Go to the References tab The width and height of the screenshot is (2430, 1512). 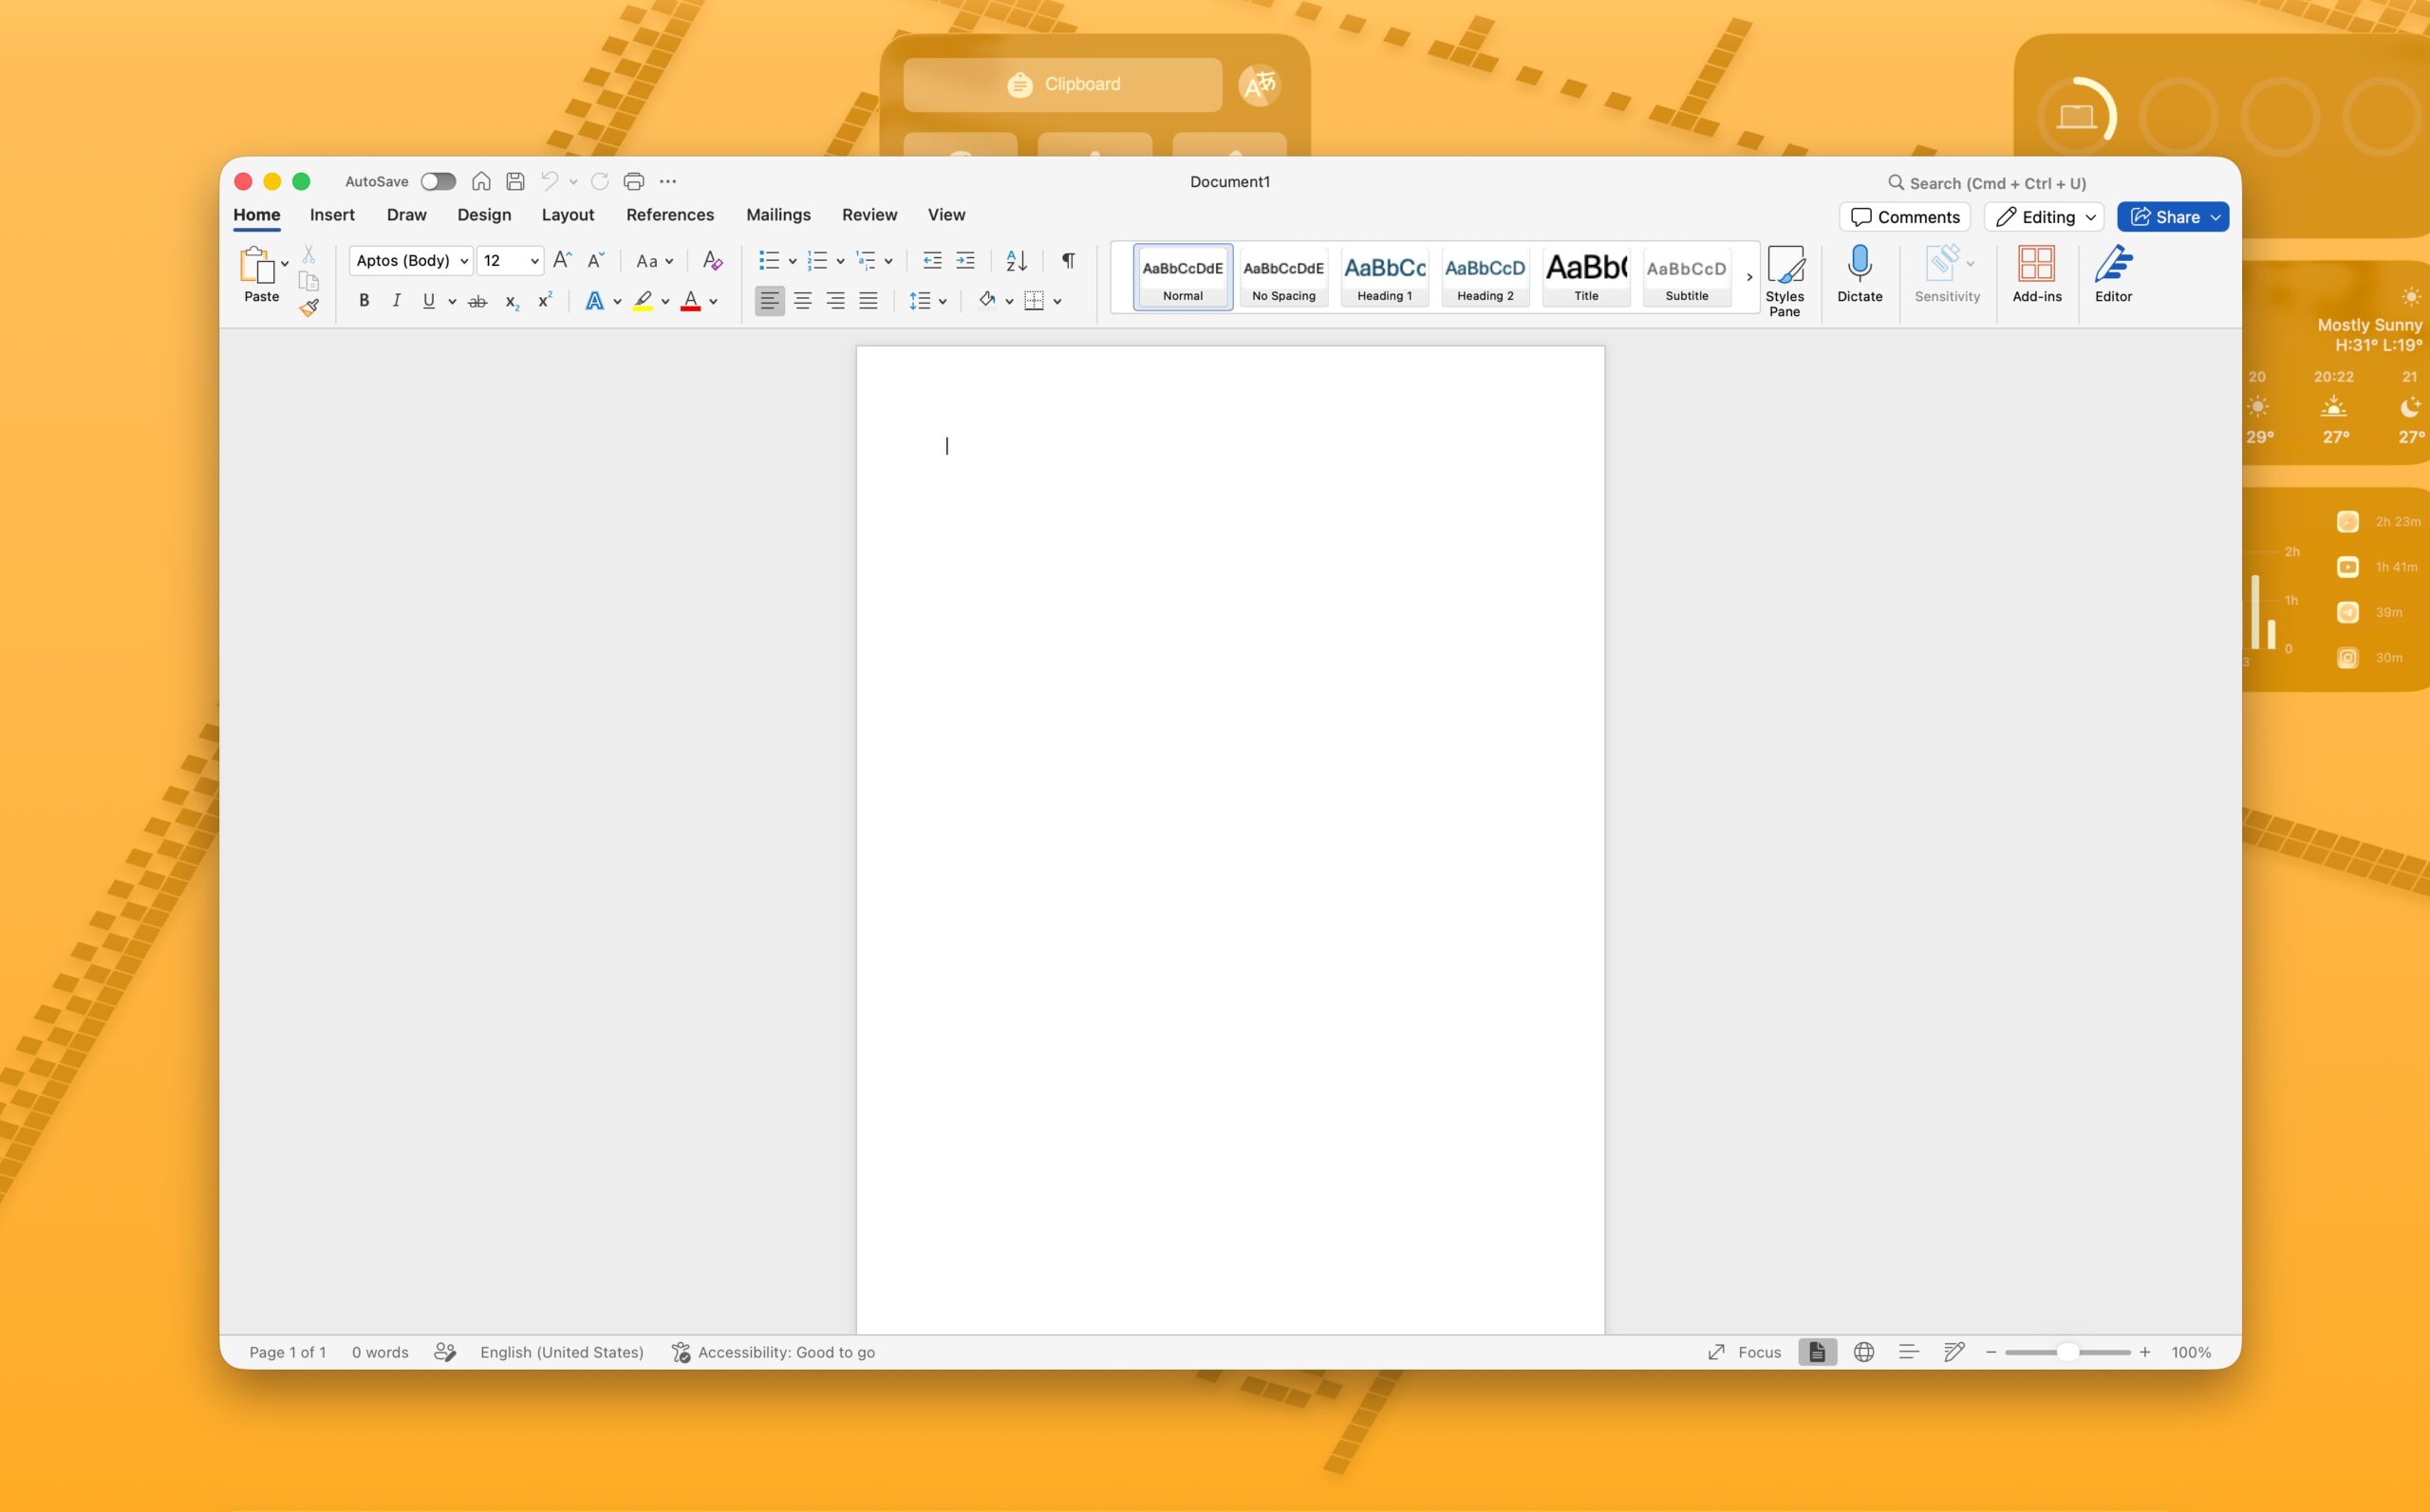(670, 215)
